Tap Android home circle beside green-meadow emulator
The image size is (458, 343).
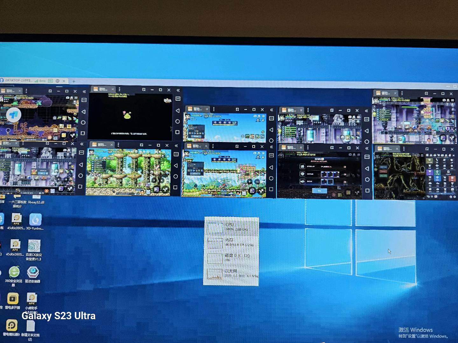point(271,178)
